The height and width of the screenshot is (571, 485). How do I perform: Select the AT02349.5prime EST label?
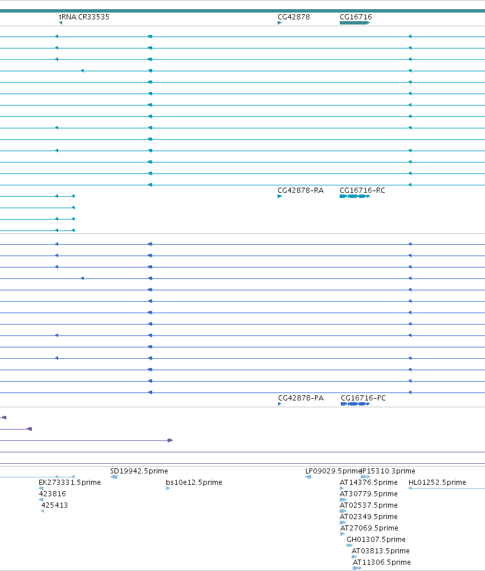point(369,516)
